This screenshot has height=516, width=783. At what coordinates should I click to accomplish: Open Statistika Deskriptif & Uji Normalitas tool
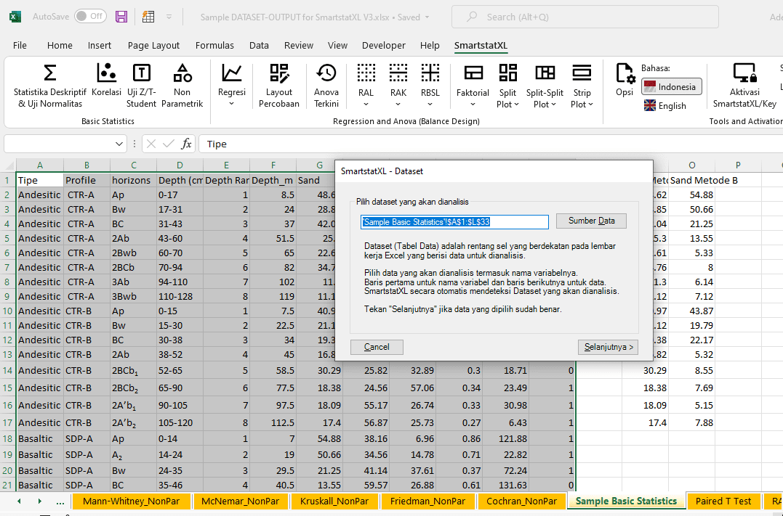(50, 85)
